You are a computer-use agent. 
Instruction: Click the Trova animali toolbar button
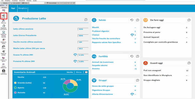click(x=51, y=3)
